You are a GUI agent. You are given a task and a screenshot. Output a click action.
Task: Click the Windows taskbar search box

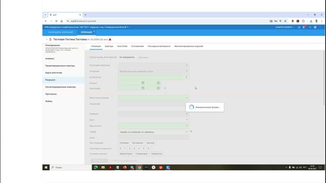(71, 167)
